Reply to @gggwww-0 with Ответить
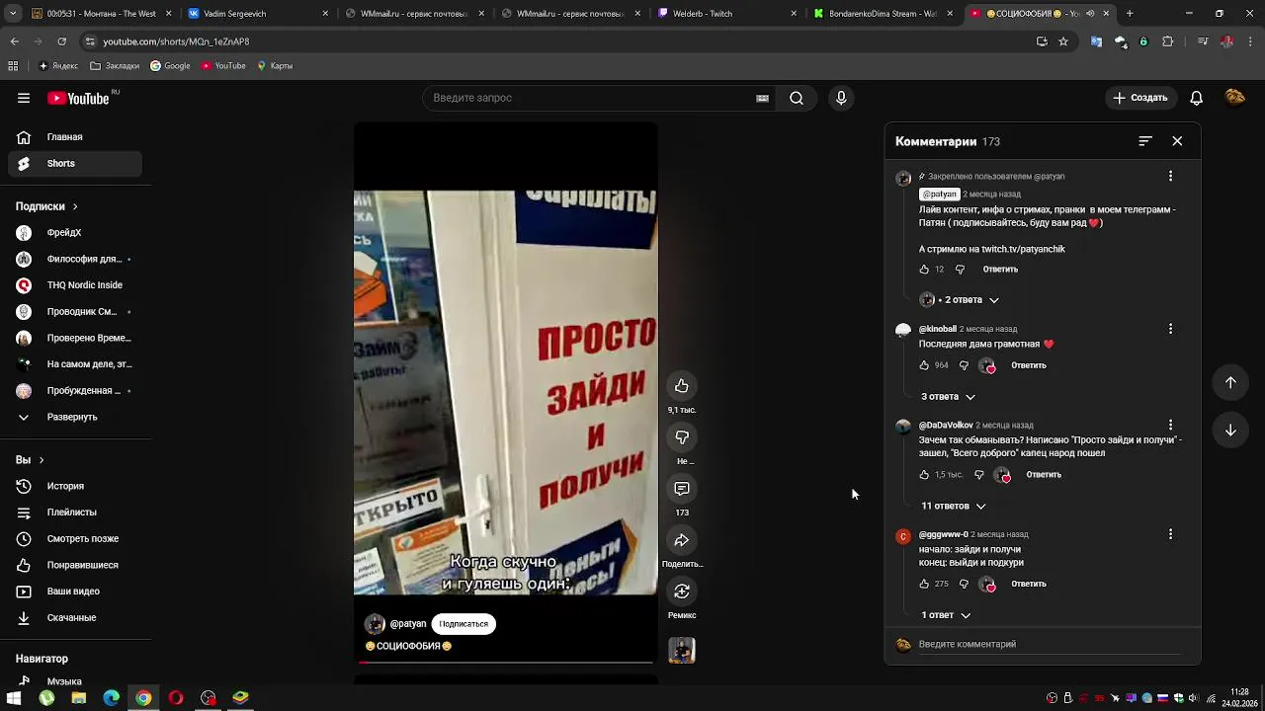 coord(1028,584)
